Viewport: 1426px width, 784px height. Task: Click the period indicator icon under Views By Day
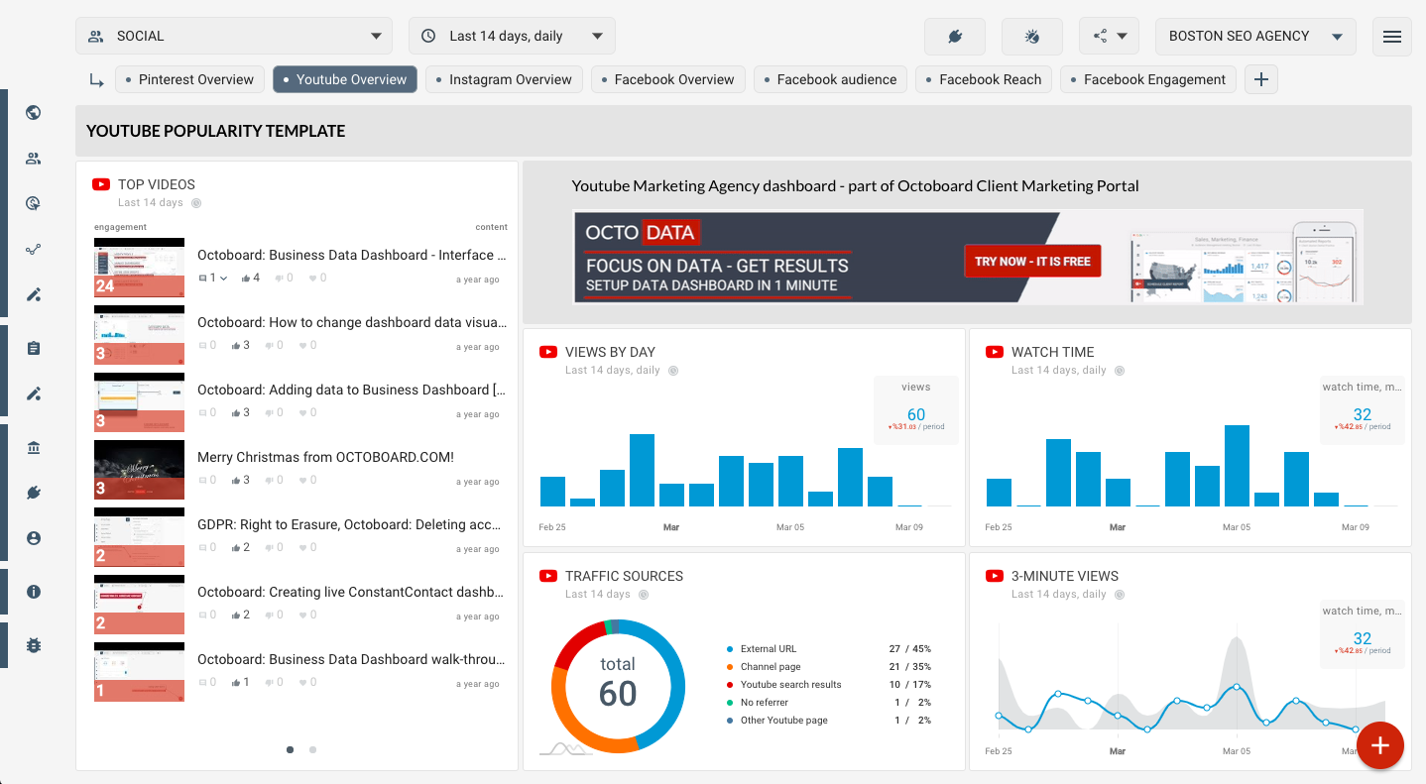pos(673,371)
